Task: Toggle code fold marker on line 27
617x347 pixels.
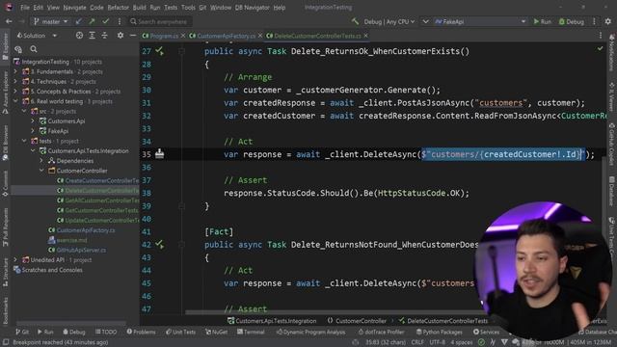Action: tap(181, 51)
